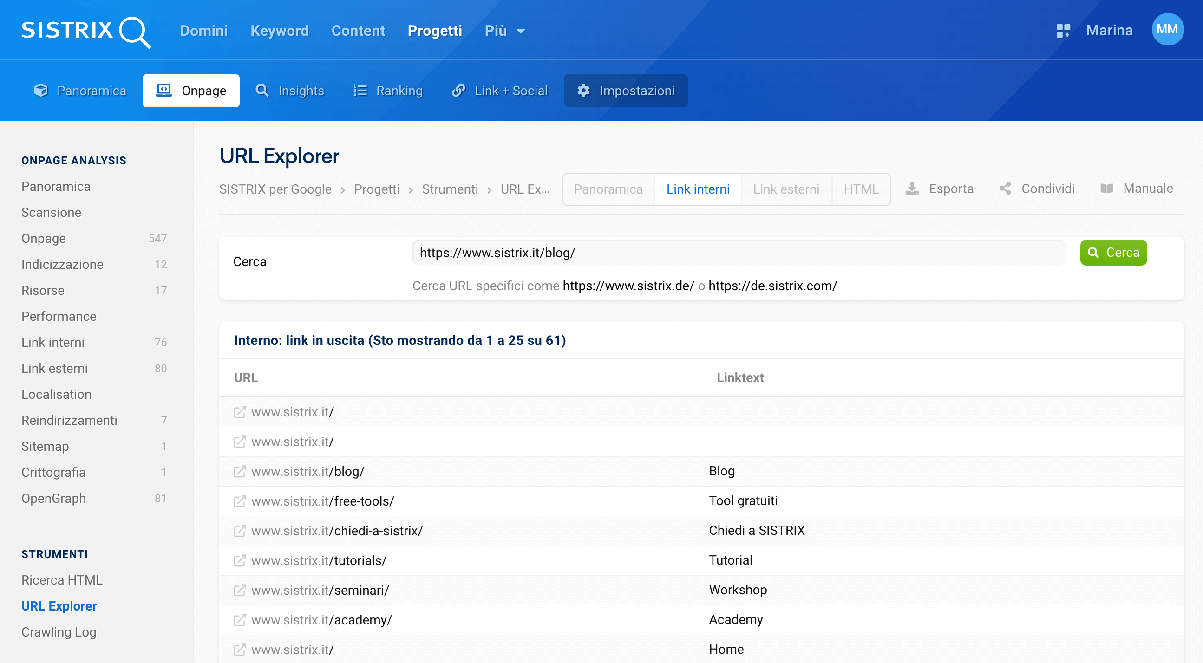Click the Insights magnifier icon

tap(262, 91)
